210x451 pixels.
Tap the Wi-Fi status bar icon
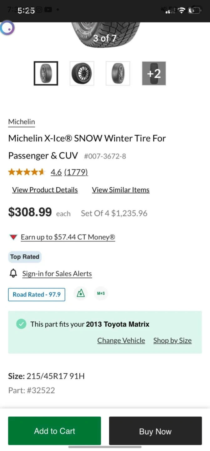point(181,10)
